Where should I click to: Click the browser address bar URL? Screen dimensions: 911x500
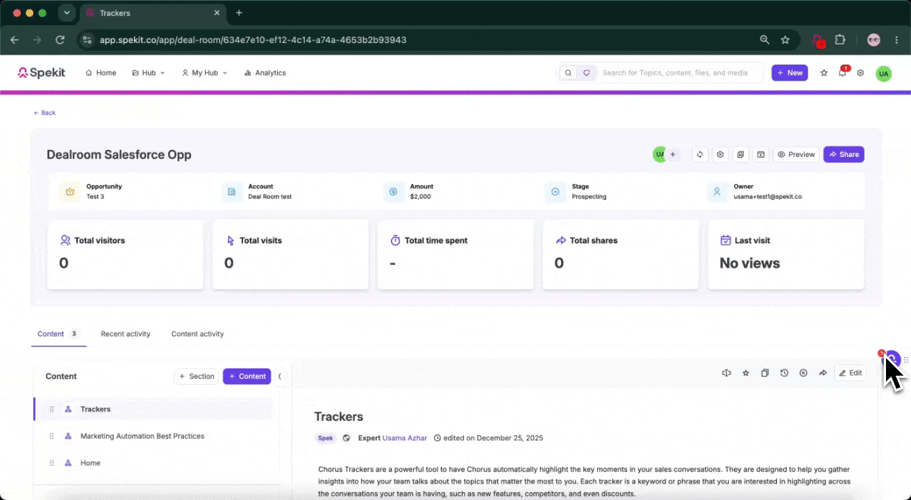(x=253, y=40)
